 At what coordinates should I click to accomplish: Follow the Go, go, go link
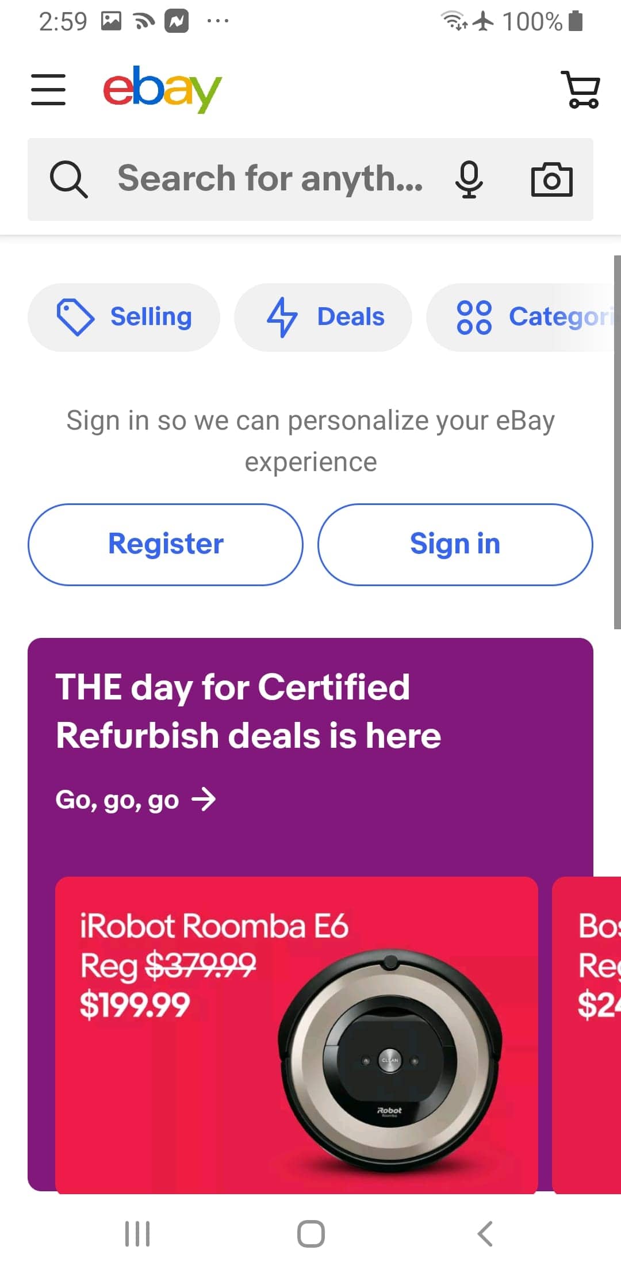[x=136, y=800]
